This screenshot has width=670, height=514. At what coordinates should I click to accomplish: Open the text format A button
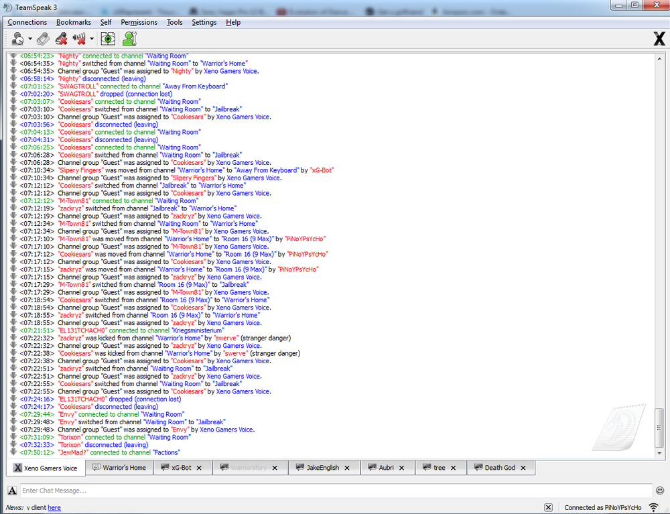pyautogui.click(x=12, y=491)
